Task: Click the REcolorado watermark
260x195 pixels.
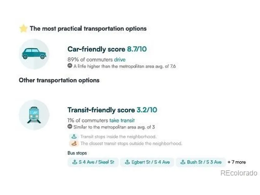Action: [x=239, y=173]
